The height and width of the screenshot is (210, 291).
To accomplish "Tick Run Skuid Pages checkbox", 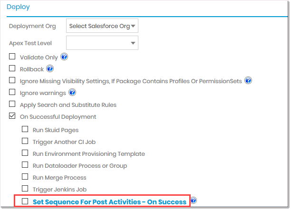I will (25, 129).
